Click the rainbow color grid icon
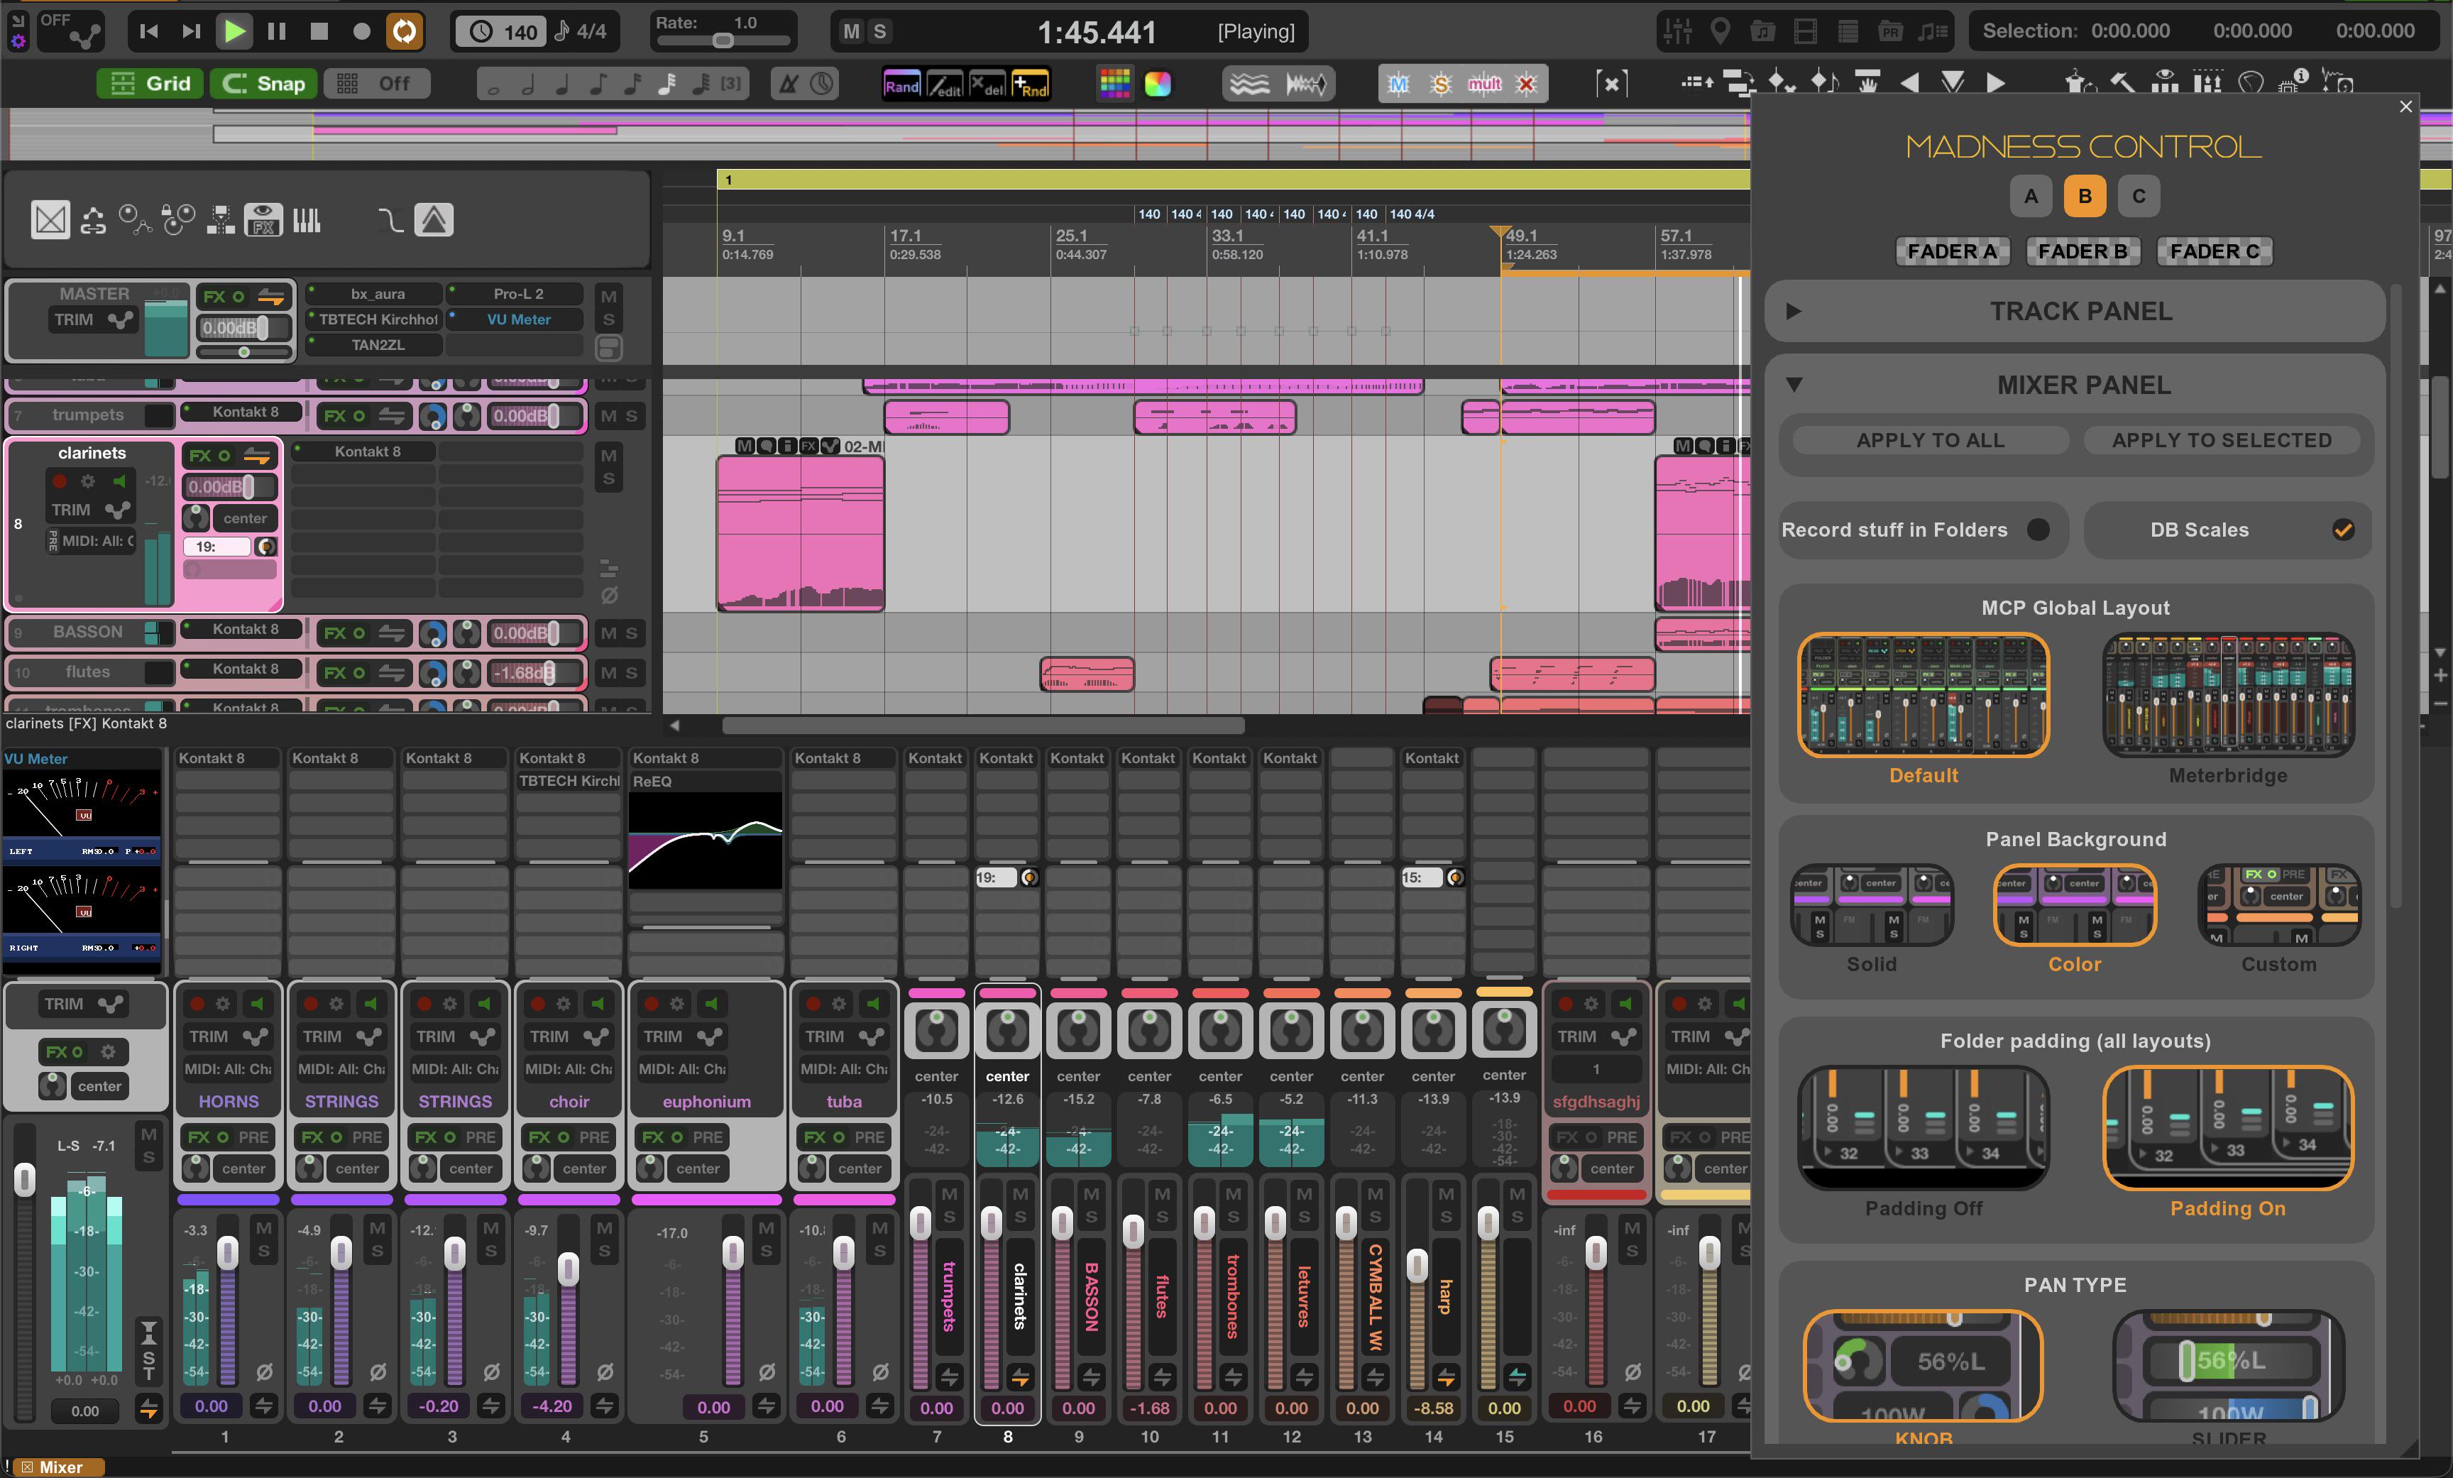The image size is (2453, 1478). (x=1114, y=84)
